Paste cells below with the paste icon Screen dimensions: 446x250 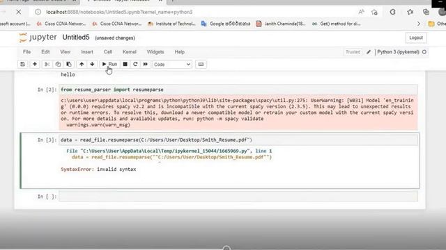coord(69,65)
